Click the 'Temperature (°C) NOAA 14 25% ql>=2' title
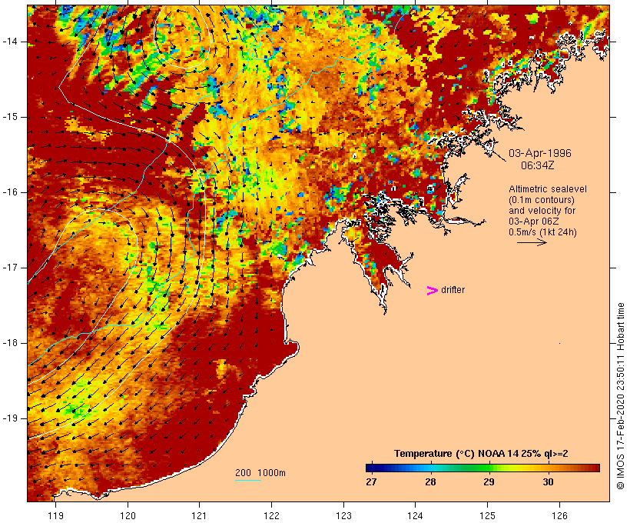Image resolution: width=630 pixels, height=523 pixels. (x=481, y=454)
